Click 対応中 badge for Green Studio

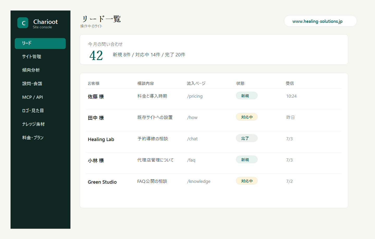pos(247,181)
